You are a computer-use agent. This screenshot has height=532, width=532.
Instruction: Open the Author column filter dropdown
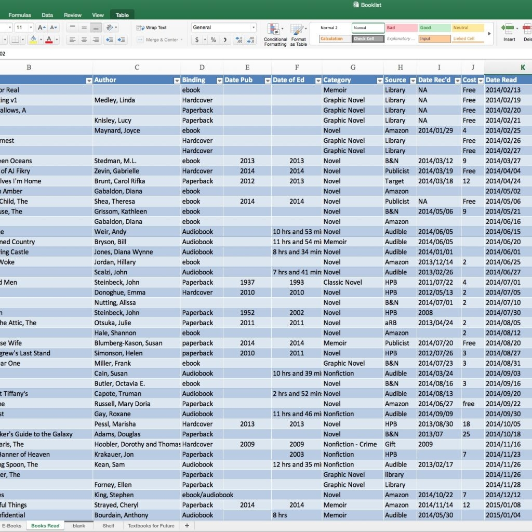point(176,80)
